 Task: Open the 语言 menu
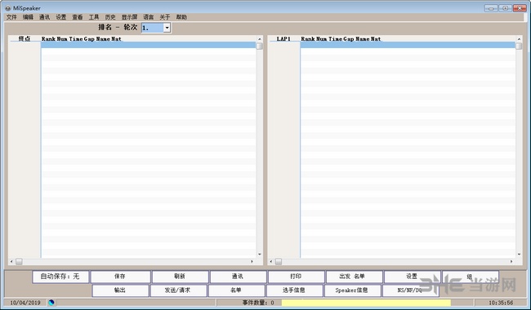pyautogui.click(x=149, y=17)
